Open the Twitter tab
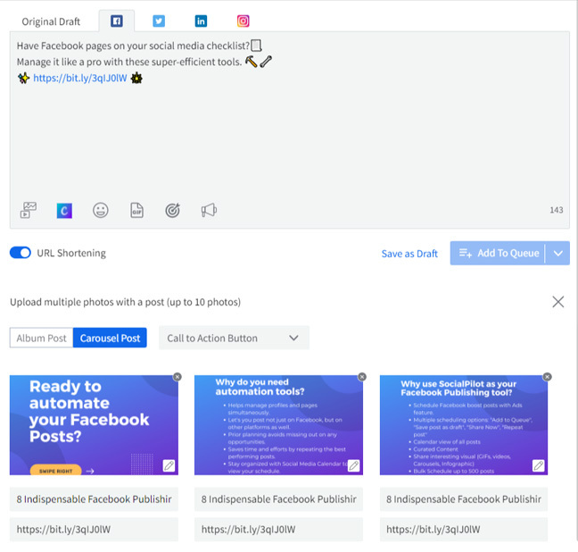The width and height of the screenshot is (578, 552). point(159,21)
